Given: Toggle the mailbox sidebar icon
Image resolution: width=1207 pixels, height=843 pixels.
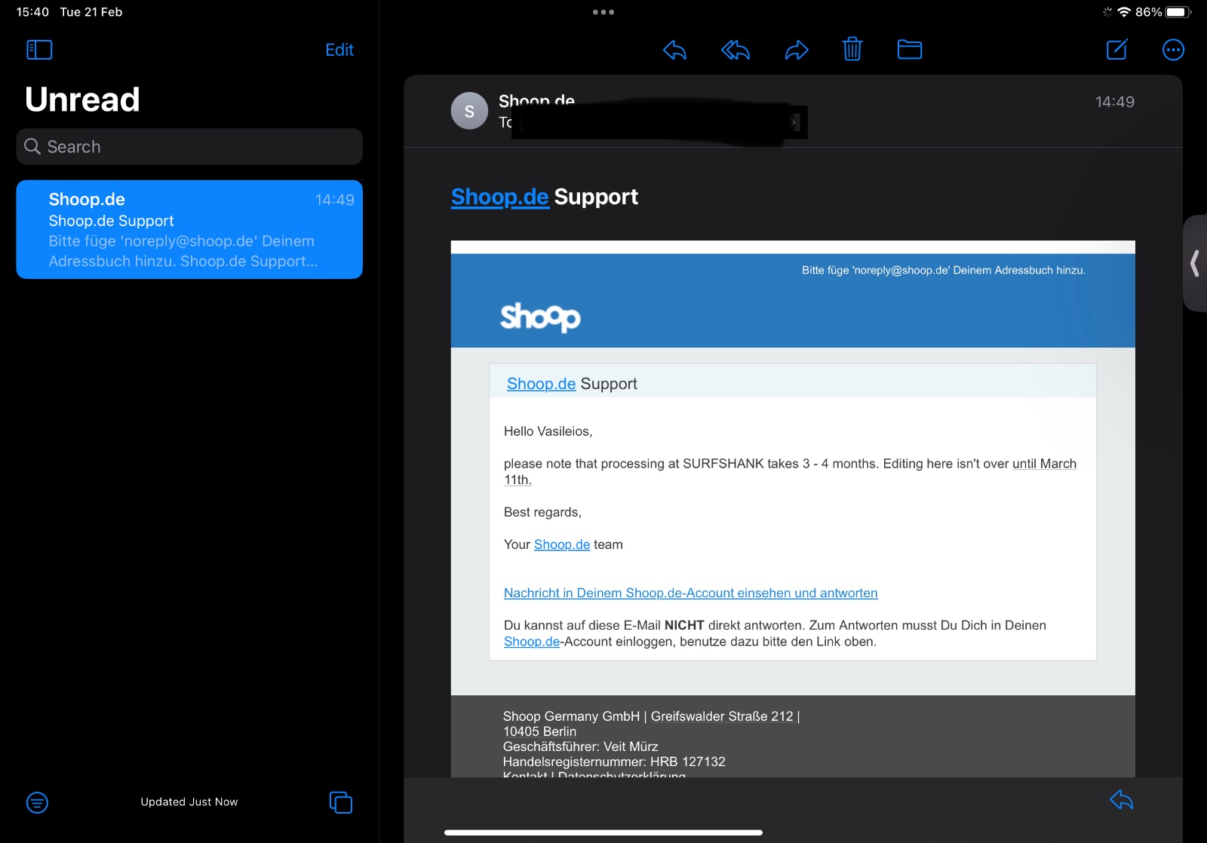Looking at the screenshot, I should 39,50.
